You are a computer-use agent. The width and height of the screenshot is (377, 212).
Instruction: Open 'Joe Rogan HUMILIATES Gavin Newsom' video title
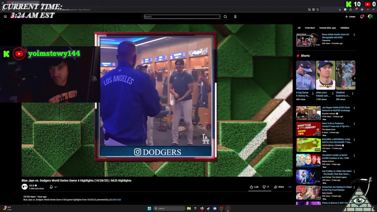[336, 109]
